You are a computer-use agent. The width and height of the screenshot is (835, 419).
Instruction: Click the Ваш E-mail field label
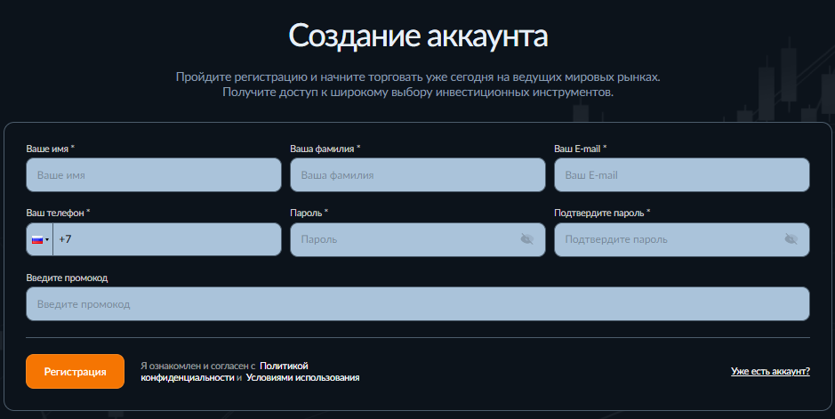580,149
